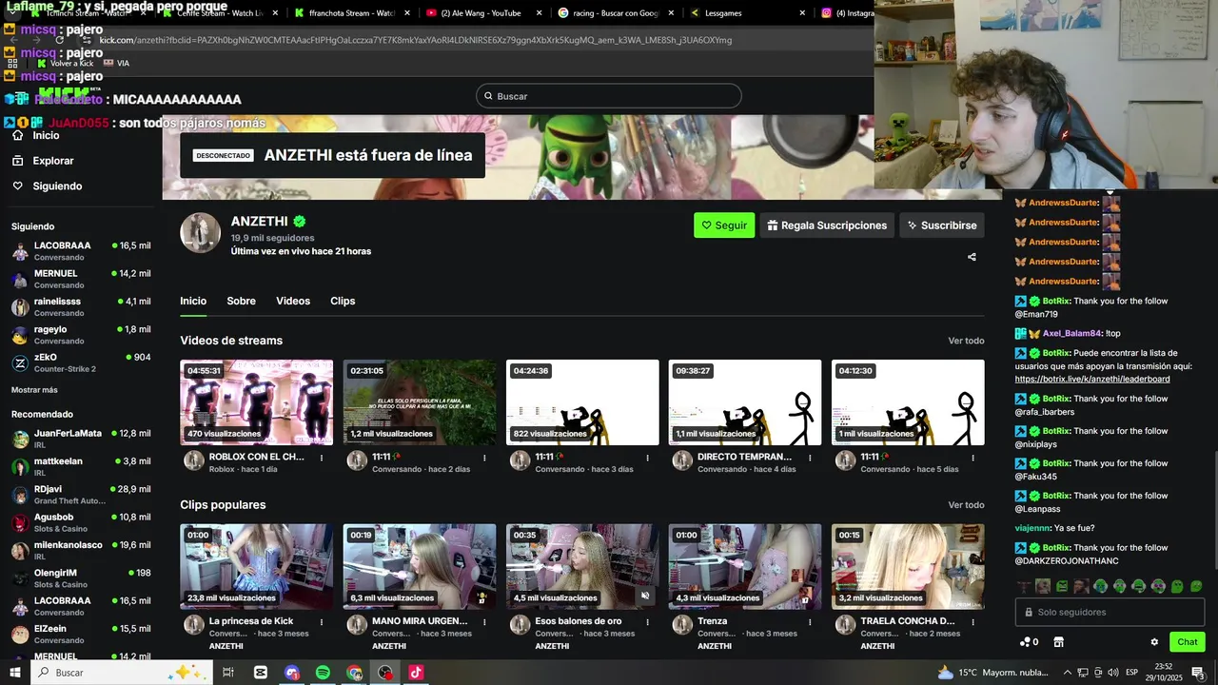Open the 04:55:31 Roblox stream thumbnail

[257, 402]
